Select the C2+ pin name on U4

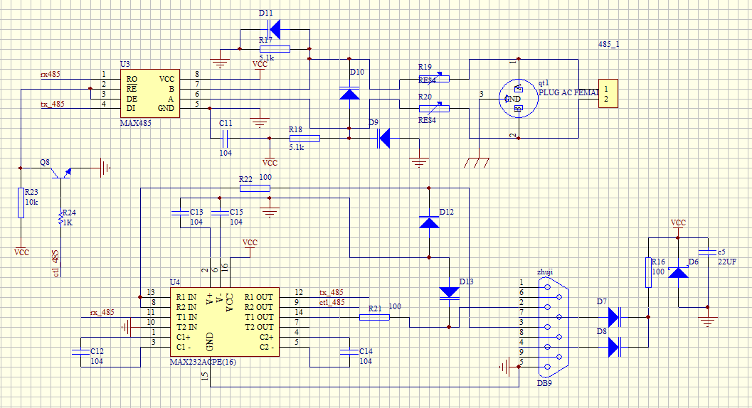pos(266,337)
